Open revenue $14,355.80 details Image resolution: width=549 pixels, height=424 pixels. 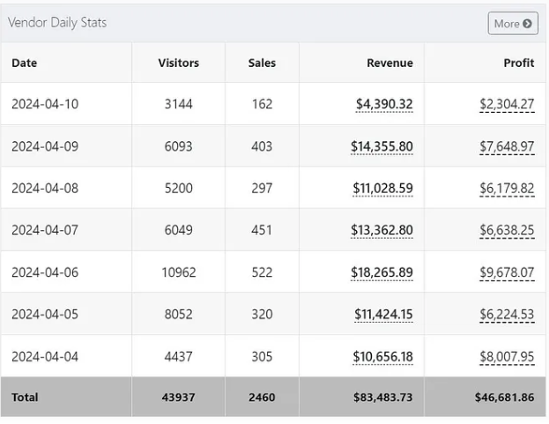[382, 146]
